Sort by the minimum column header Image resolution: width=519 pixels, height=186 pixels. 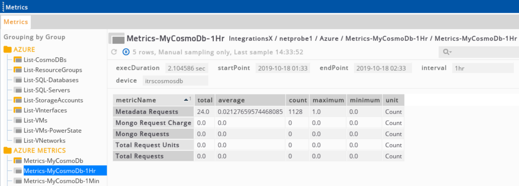364,100
